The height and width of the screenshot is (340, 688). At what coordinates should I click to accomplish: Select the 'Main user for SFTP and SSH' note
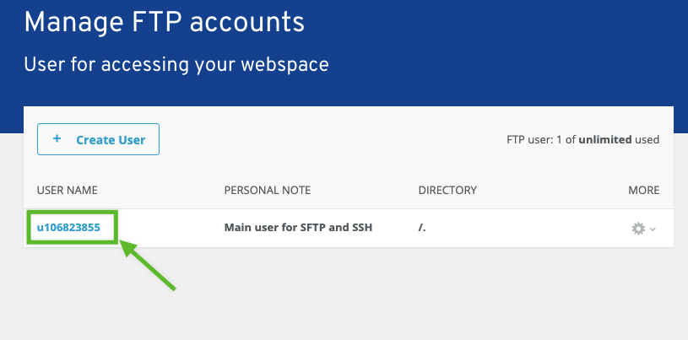coord(298,228)
